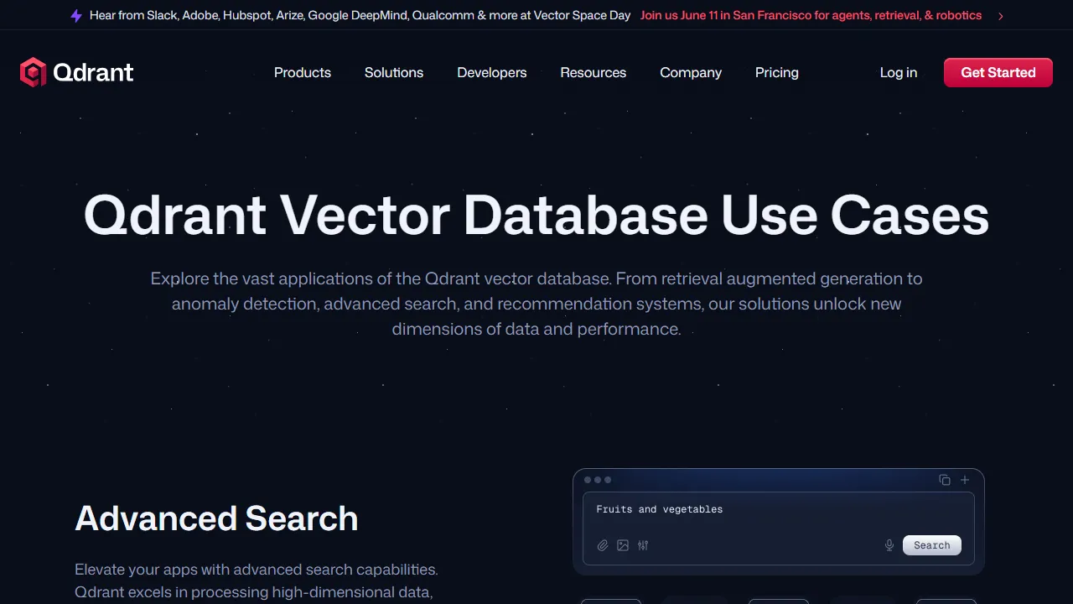Click the lightning bolt icon in the banner
Viewport: 1073px width, 604px height.
[x=76, y=16]
